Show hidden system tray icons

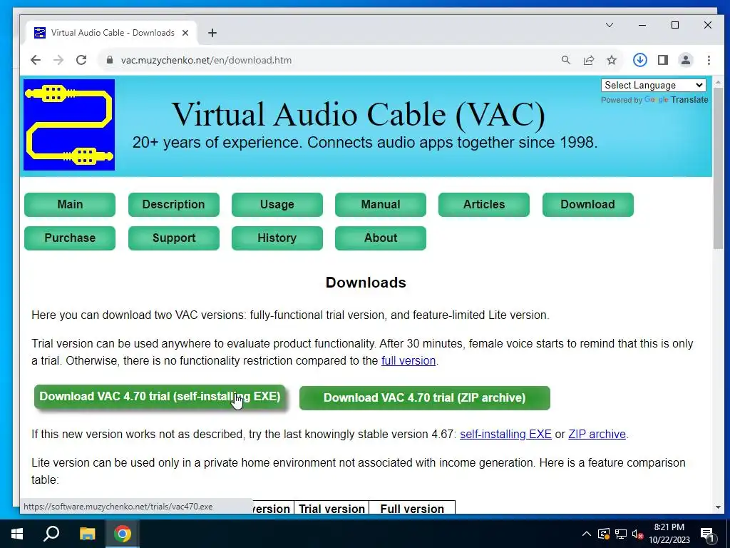(x=587, y=534)
